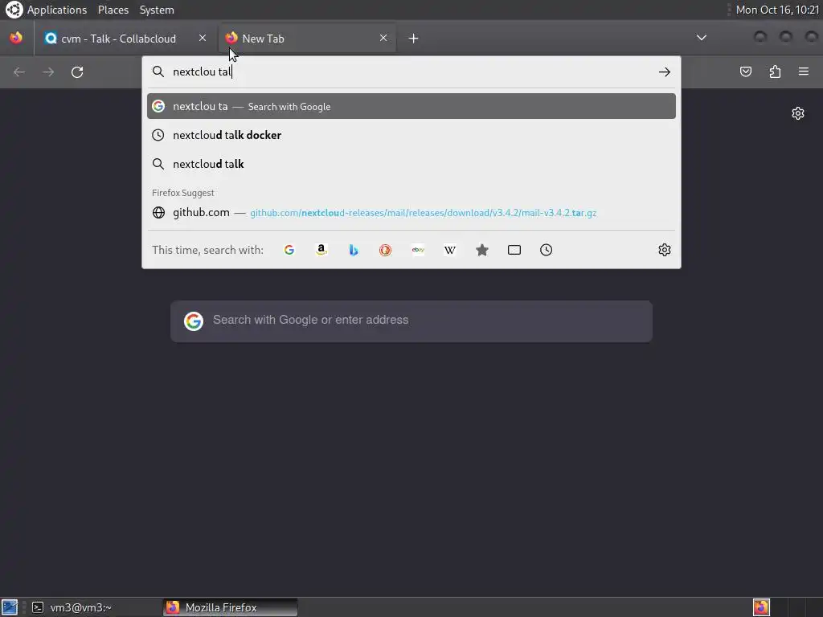Search this time with DuckDuckGo icon
Viewport: 823px width, 617px height.
coord(385,250)
